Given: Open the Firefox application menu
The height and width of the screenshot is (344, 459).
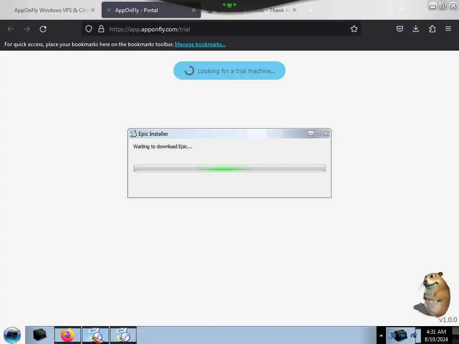Looking at the screenshot, I should pyautogui.click(x=448, y=29).
